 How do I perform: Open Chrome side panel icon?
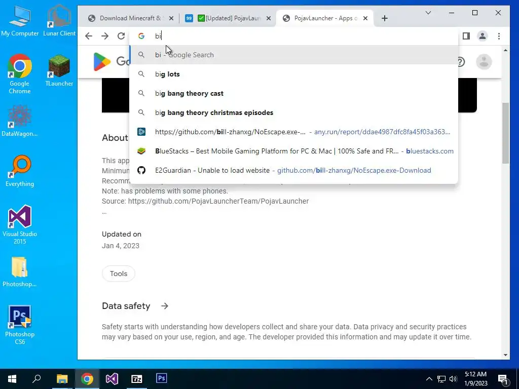(466, 36)
